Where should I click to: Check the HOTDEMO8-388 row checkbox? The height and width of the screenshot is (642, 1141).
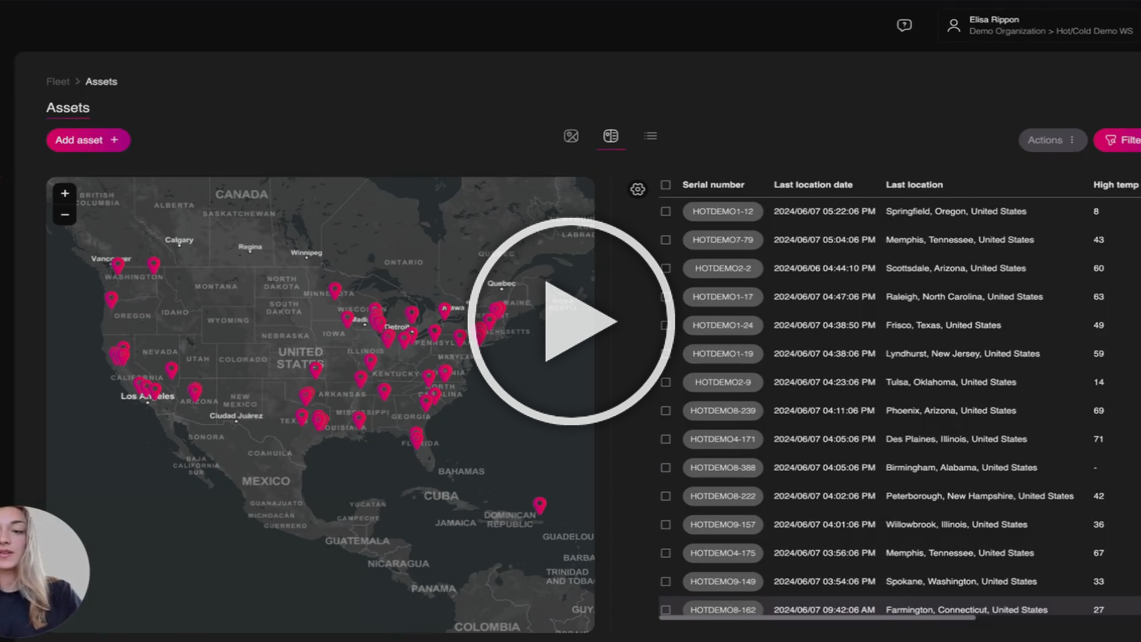(666, 468)
